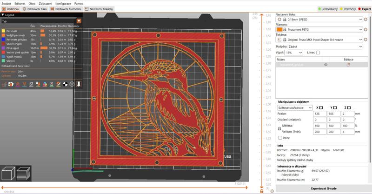
Task: Switch to Expert mode
Action: [365, 9]
